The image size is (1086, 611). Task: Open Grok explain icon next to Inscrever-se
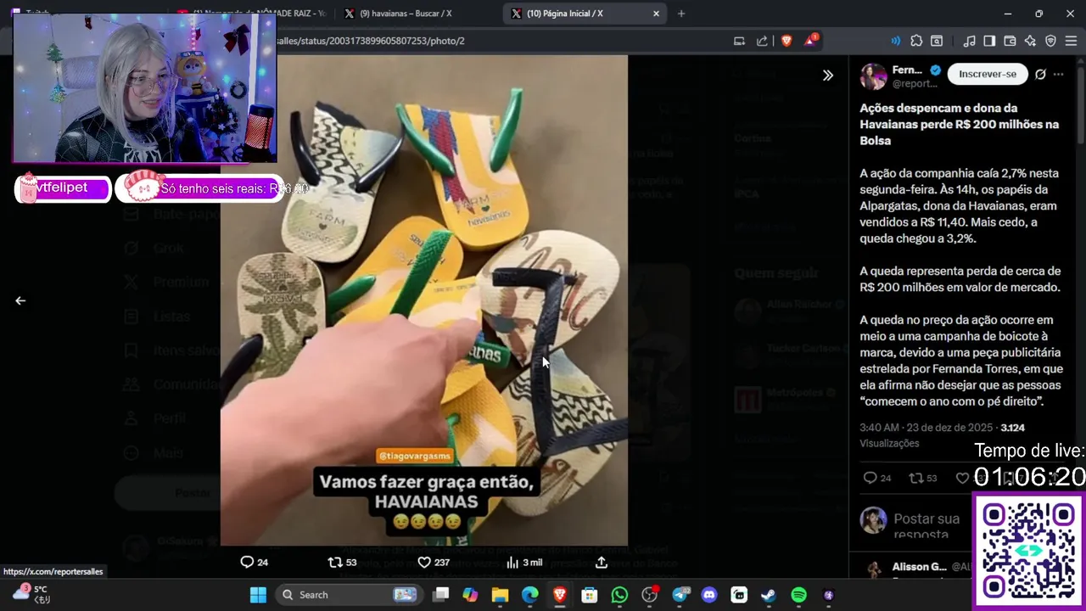point(1040,74)
